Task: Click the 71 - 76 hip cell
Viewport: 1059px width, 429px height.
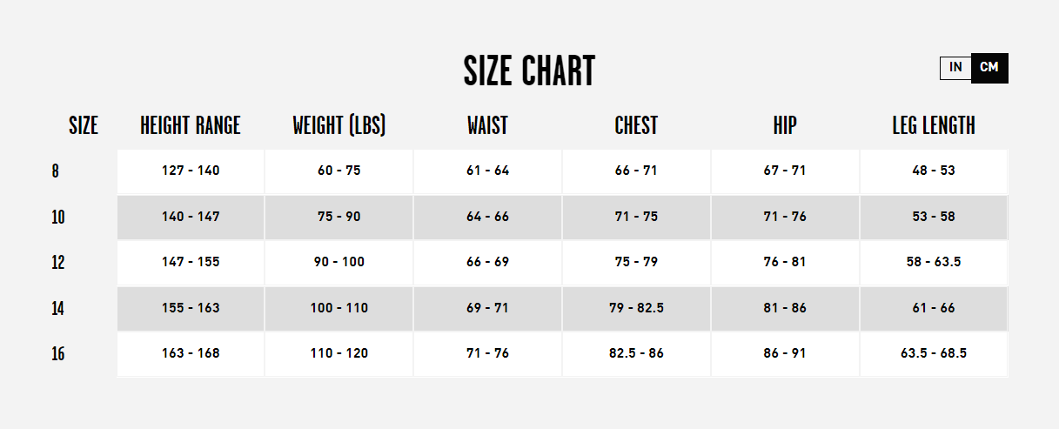Action: 785,217
